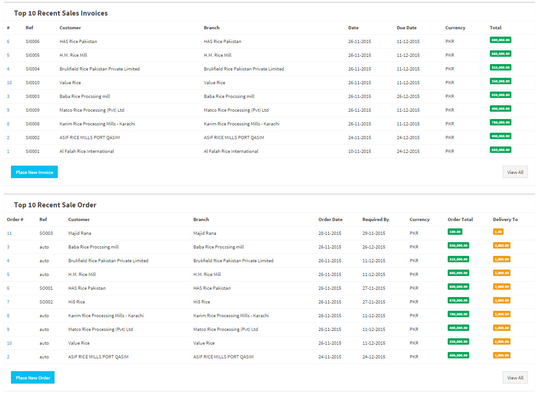Click the 1.00 delivery badge for Majid Rana

pyautogui.click(x=498, y=232)
